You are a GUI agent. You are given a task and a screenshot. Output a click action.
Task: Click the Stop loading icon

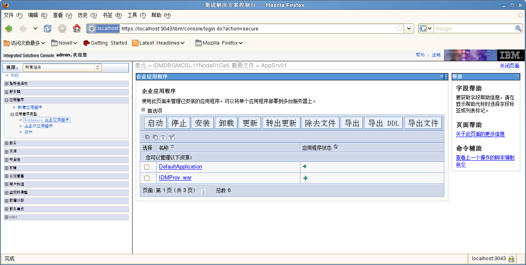click(x=62, y=28)
